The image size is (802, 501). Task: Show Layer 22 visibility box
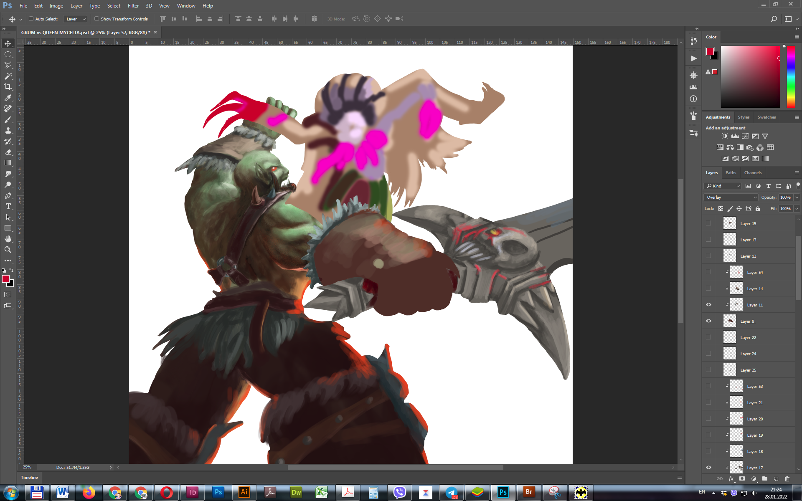[708, 337]
